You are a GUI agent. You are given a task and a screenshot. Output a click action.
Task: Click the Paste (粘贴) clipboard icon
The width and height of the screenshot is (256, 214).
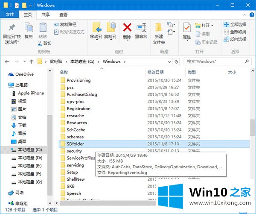[x=43, y=28]
